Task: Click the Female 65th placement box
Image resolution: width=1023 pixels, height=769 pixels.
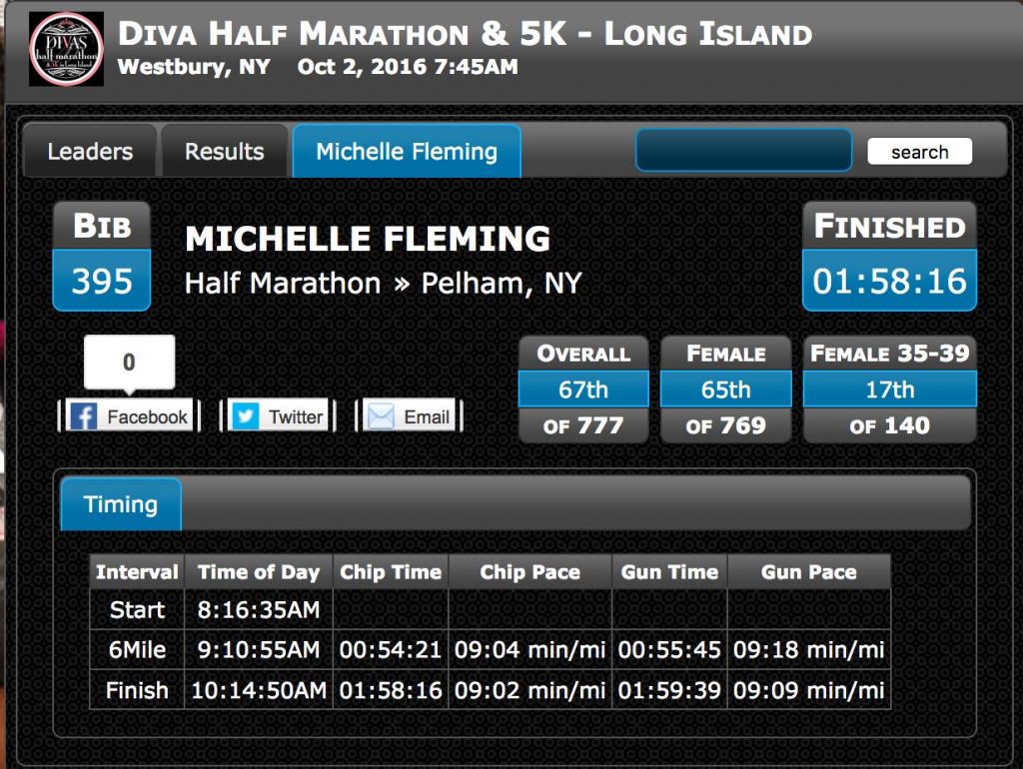Action: click(x=725, y=389)
